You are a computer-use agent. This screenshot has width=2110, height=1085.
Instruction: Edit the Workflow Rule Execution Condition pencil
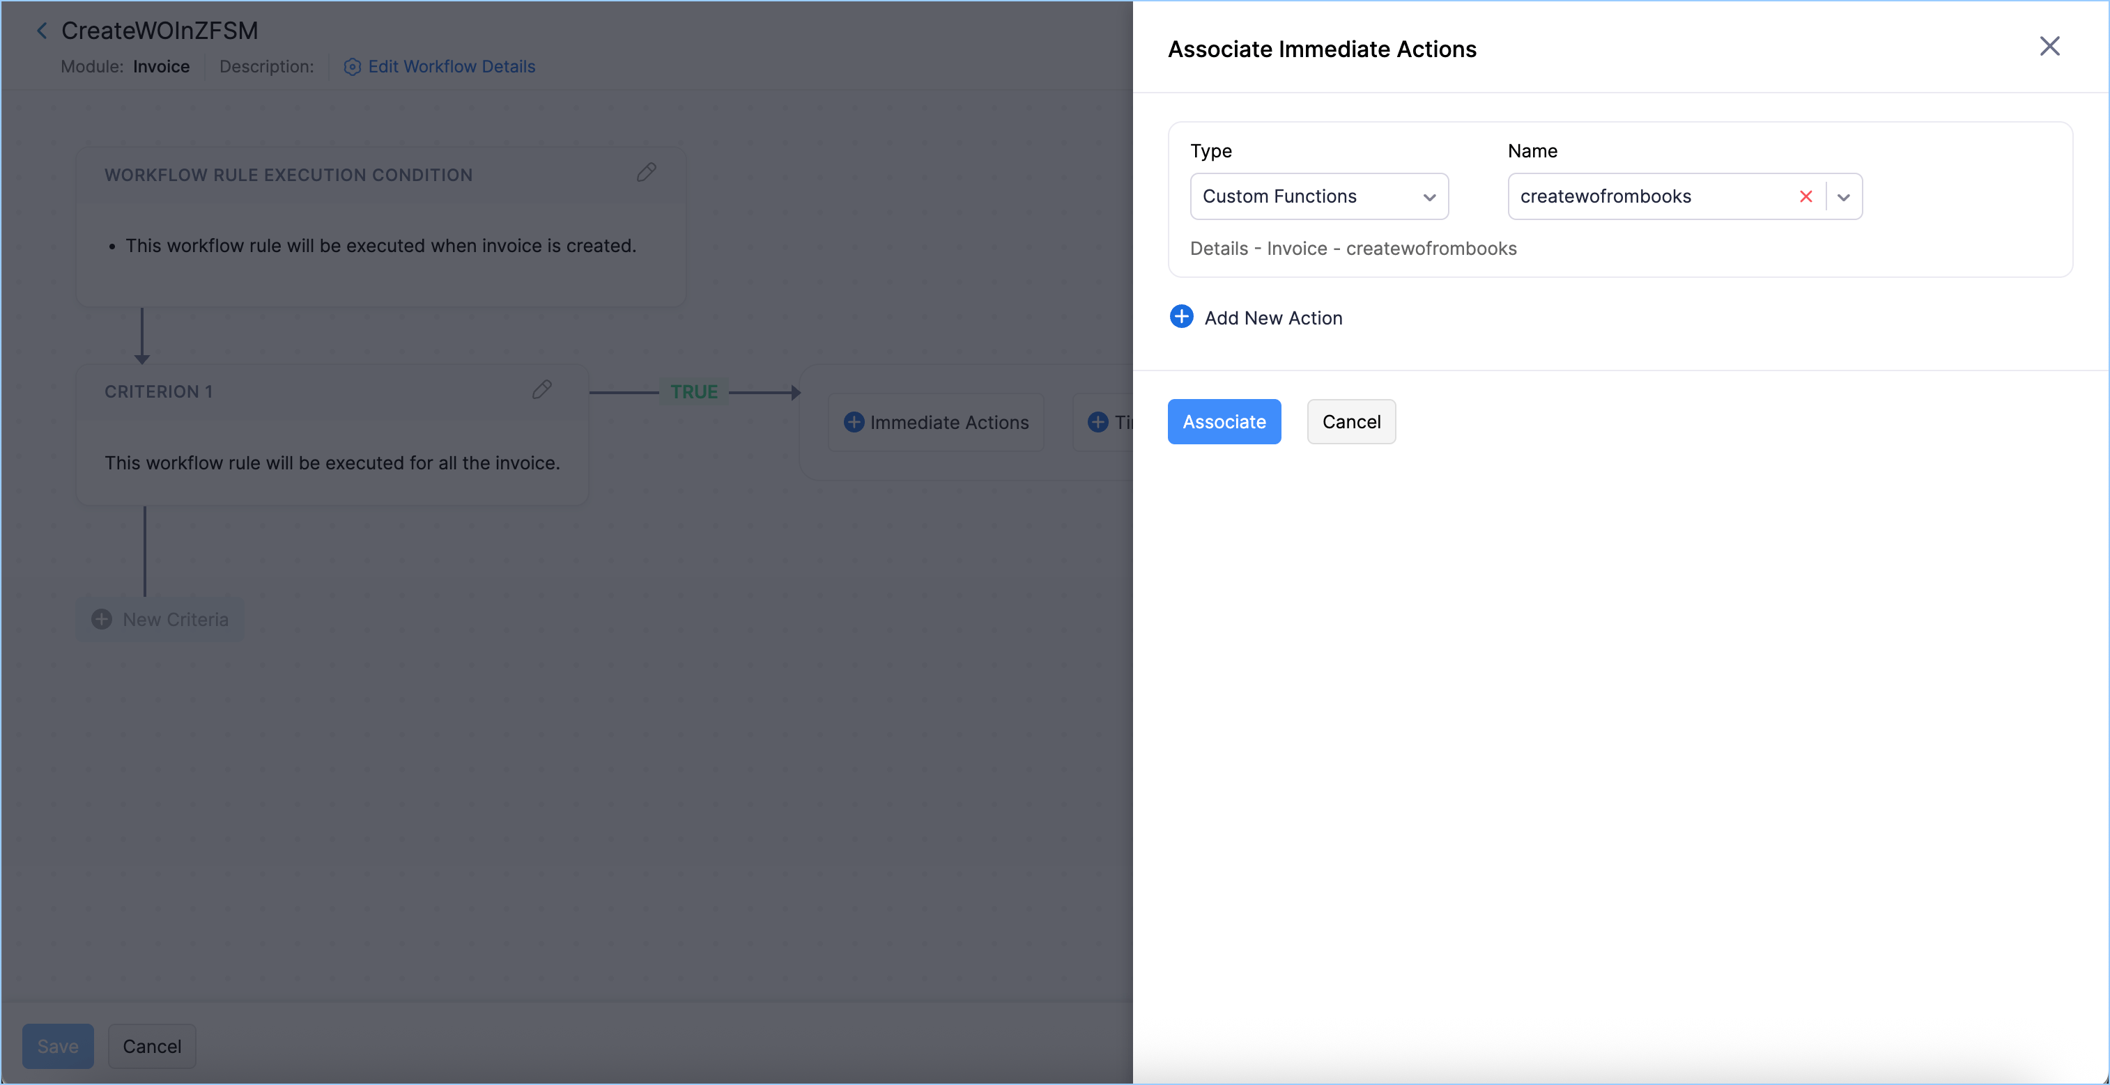(646, 173)
